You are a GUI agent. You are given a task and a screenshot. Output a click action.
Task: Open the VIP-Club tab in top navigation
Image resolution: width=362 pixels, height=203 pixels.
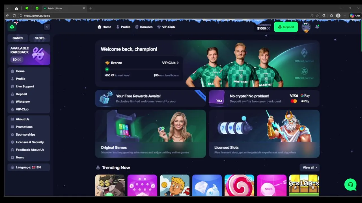point(166,27)
